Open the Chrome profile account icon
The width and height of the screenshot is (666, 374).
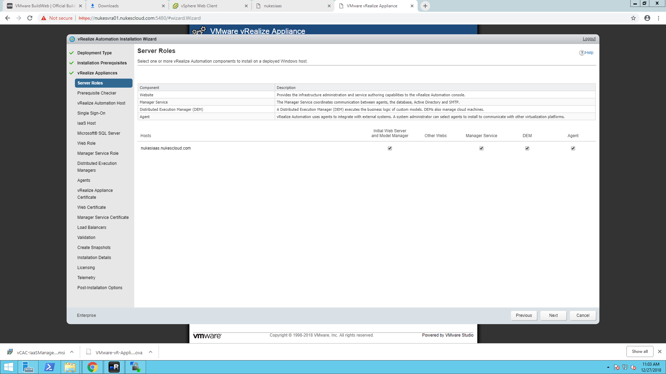(x=647, y=18)
